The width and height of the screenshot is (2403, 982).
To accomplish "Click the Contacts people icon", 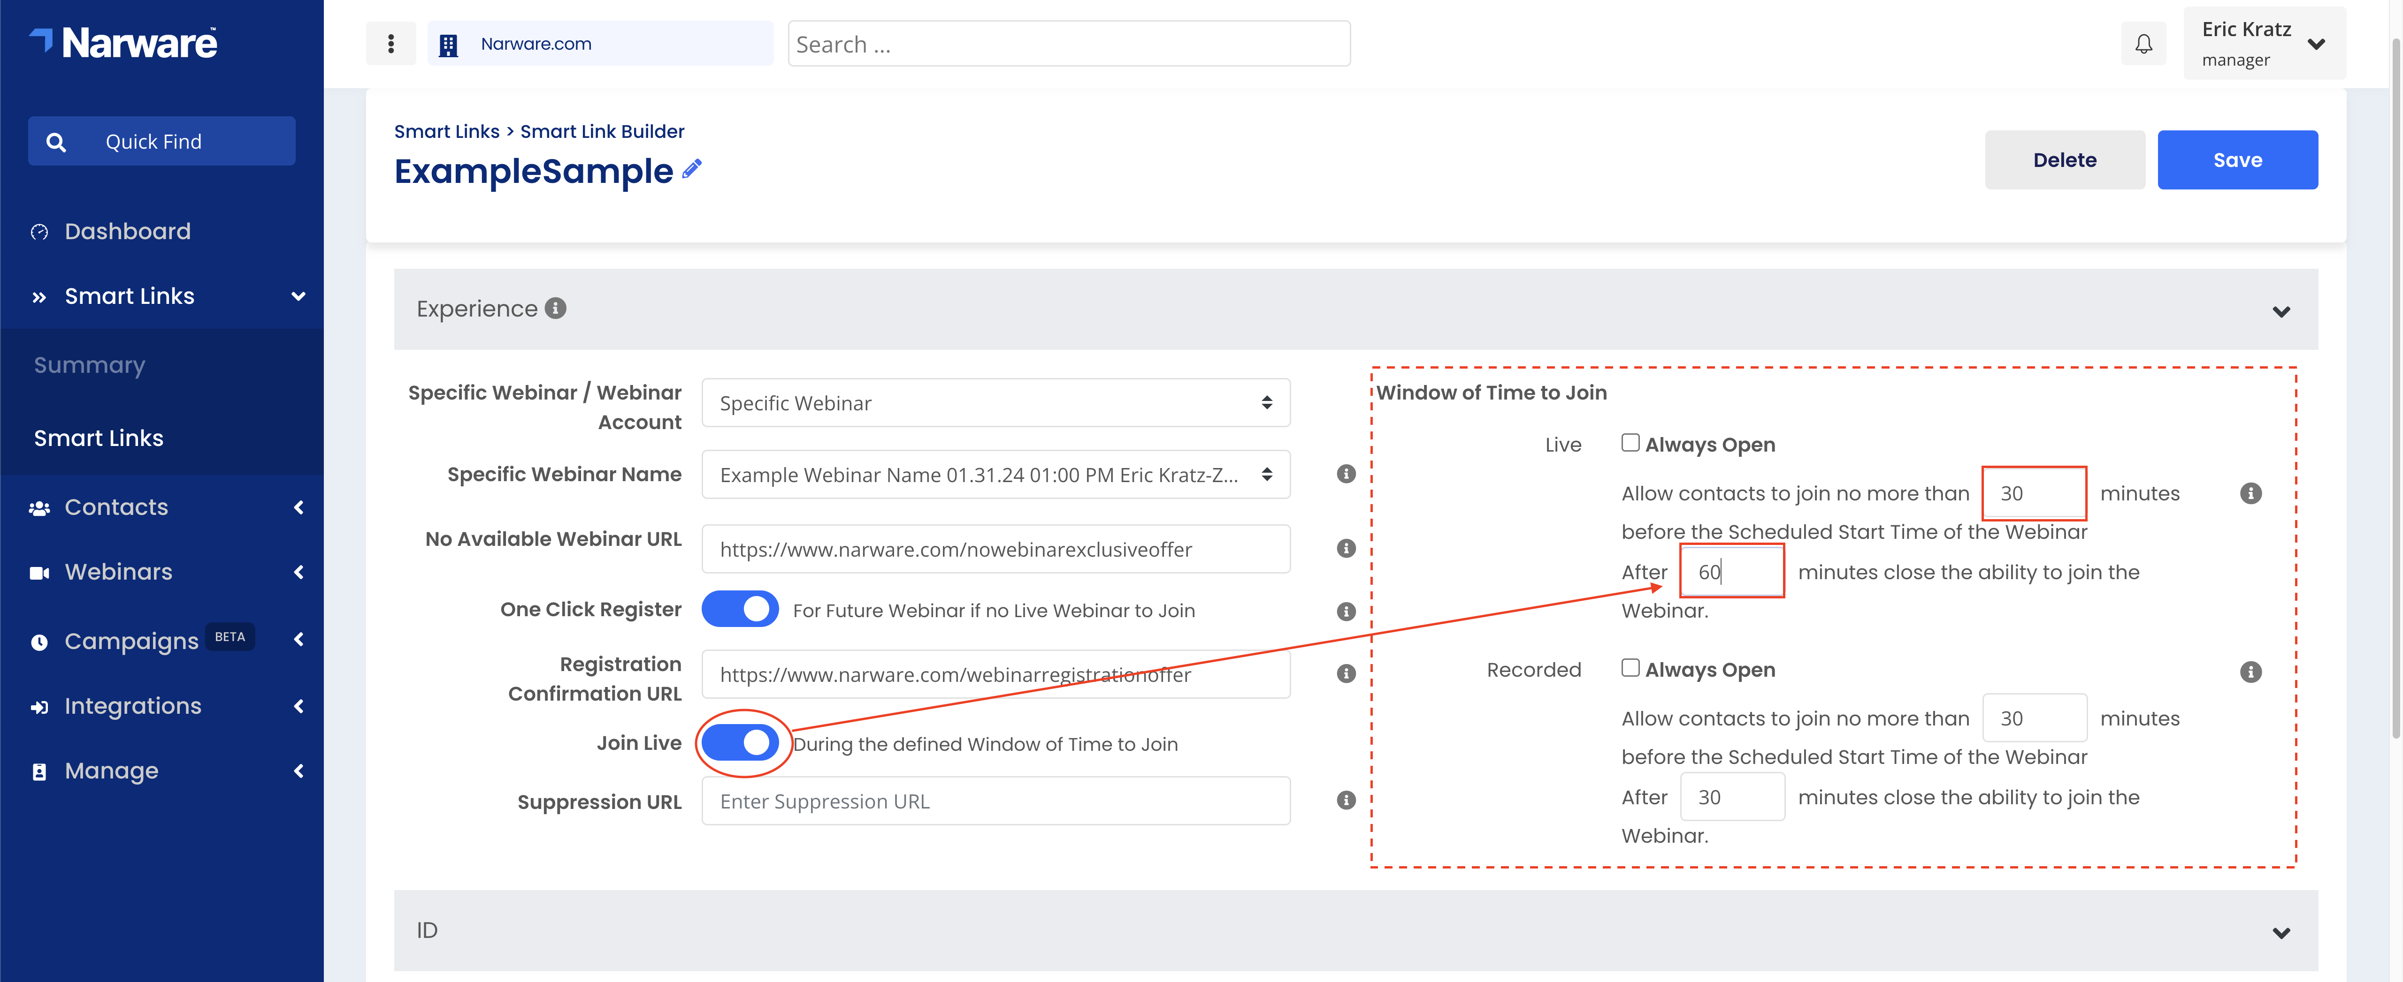I will [39, 508].
